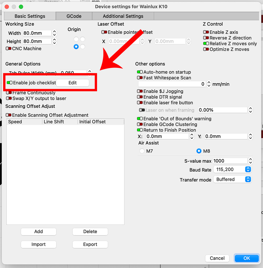Viewport: 263px width, 268px height.
Task: Open the Baud Rate dropdown
Action: [x=232, y=170]
